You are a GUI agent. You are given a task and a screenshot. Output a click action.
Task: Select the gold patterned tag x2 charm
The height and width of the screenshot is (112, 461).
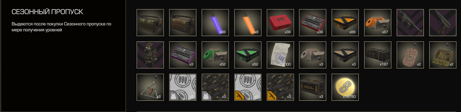click(443, 55)
